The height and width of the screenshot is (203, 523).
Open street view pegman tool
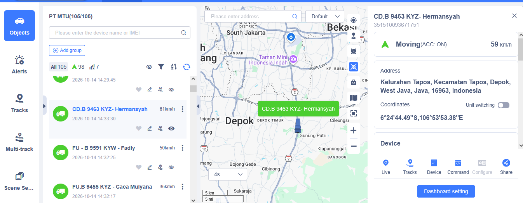click(353, 36)
